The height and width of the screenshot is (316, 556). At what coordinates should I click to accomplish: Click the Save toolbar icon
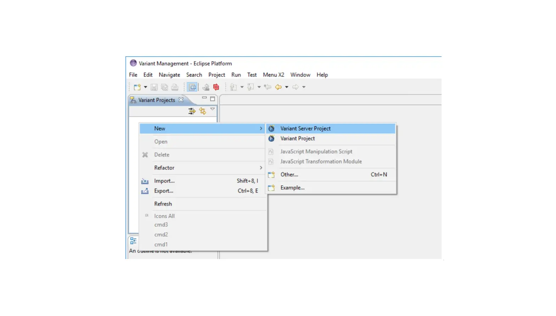(x=154, y=87)
